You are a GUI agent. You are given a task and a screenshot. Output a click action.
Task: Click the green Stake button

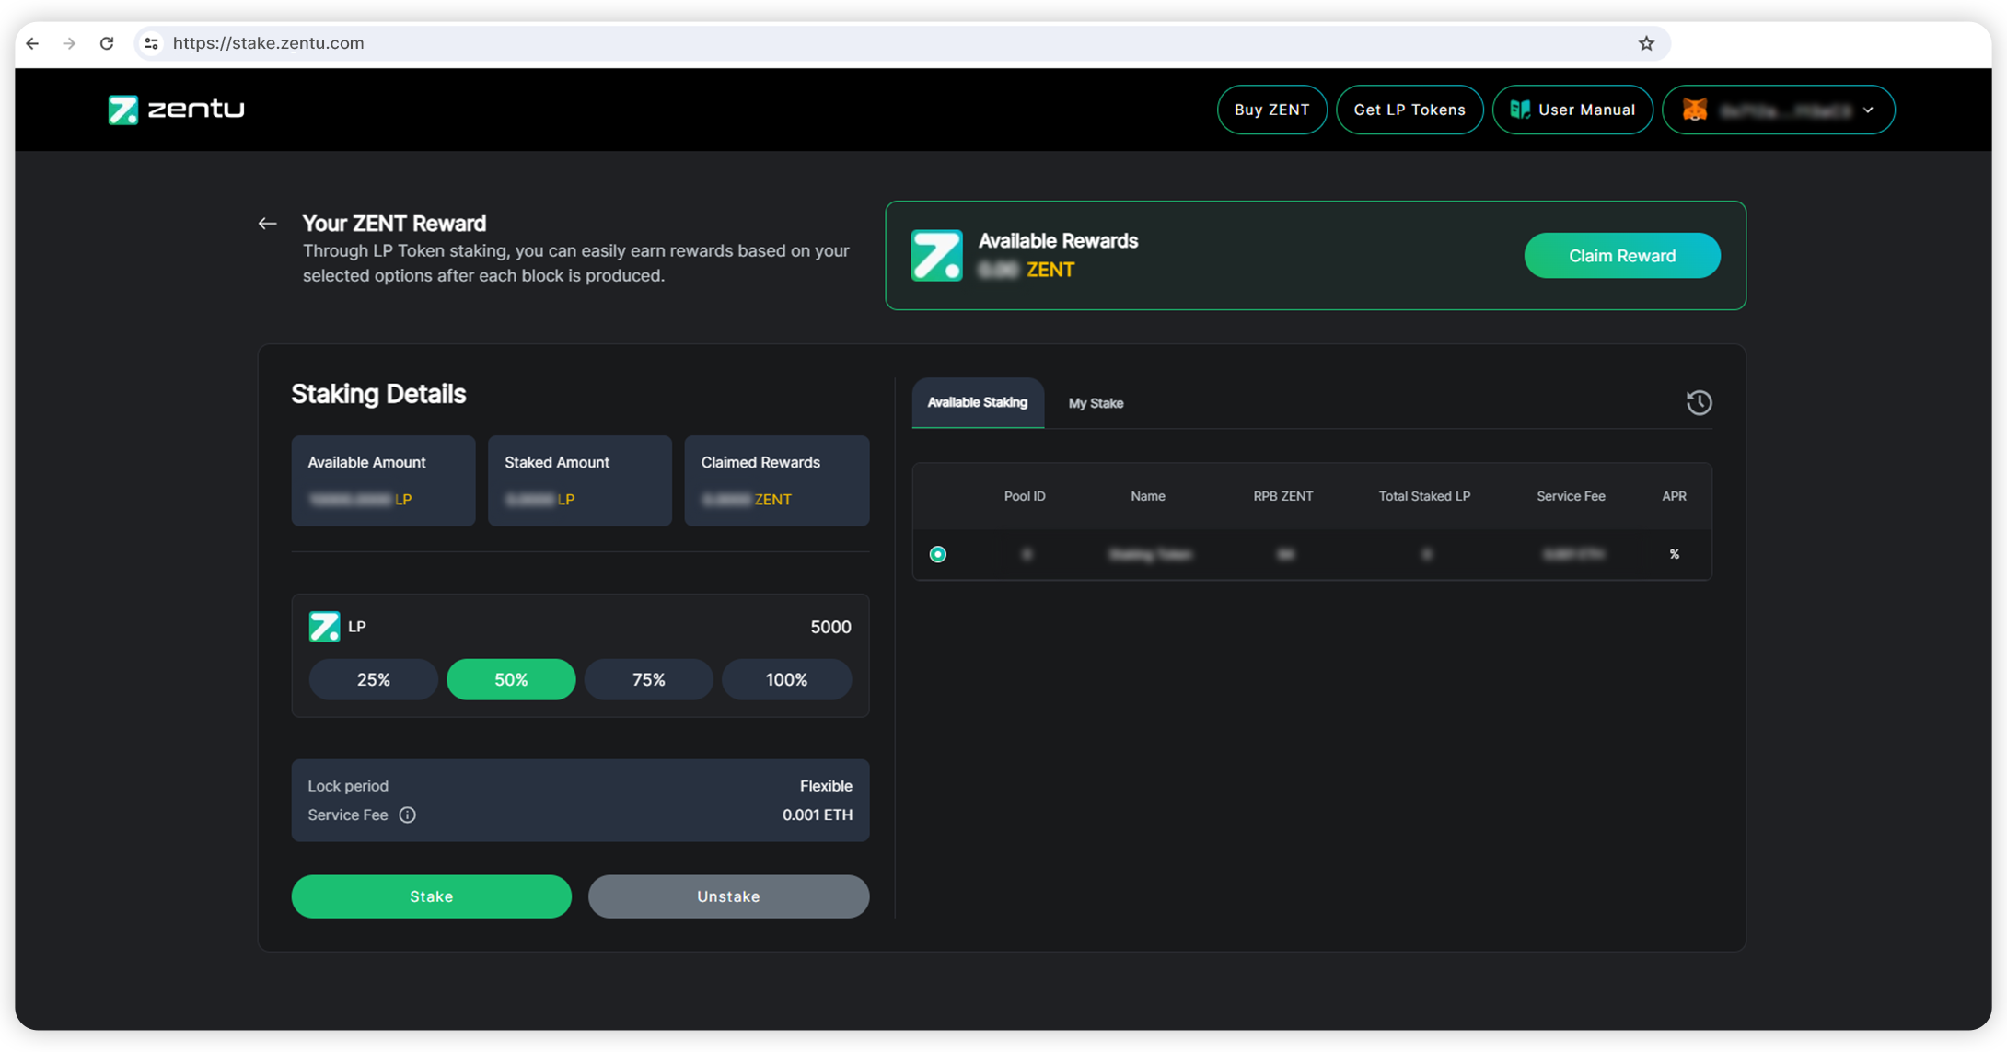click(x=431, y=896)
